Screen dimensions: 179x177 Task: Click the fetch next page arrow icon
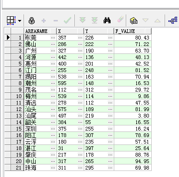click(82, 20)
